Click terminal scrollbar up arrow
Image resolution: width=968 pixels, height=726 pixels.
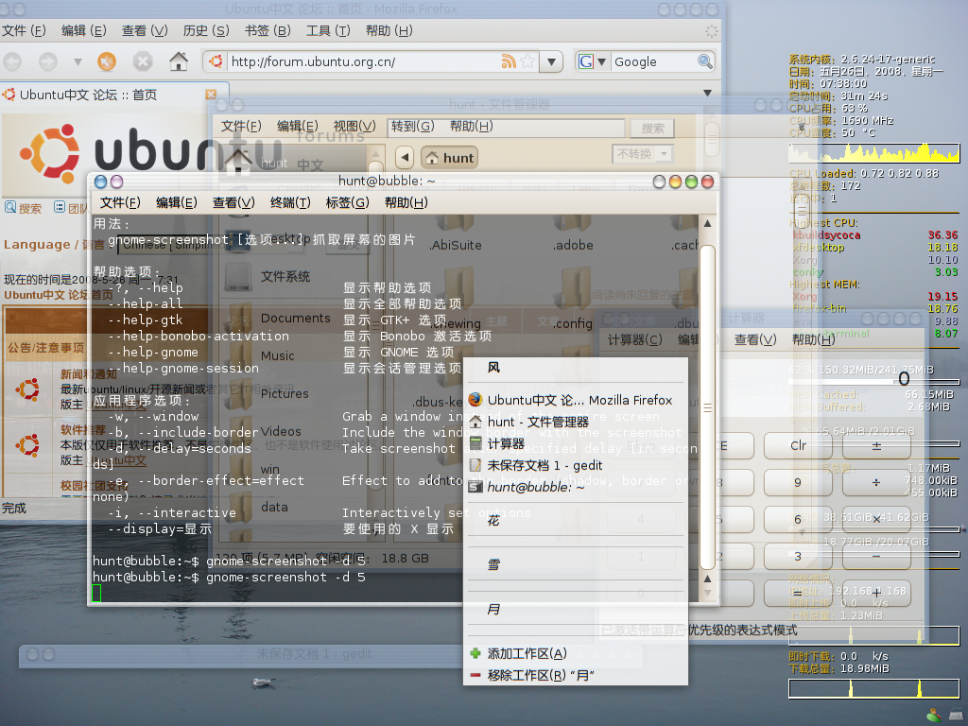coord(707,223)
